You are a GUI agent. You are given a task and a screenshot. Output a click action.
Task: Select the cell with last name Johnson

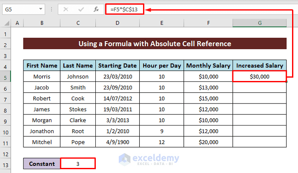[78, 76]
